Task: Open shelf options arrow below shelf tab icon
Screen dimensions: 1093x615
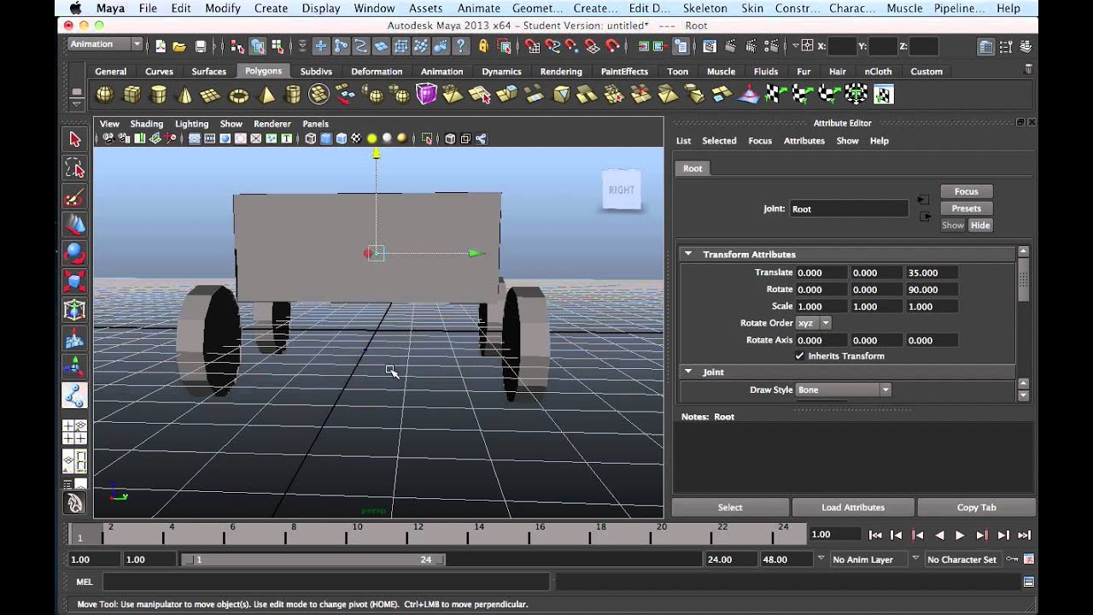Action: (76, 104)
